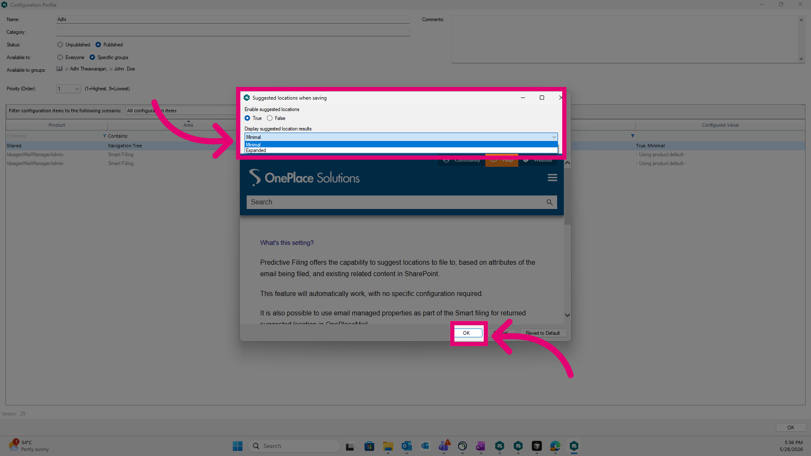Sort by Configured Value column header
The width and height of the screenshot is (811, 456).
[720, 125]
